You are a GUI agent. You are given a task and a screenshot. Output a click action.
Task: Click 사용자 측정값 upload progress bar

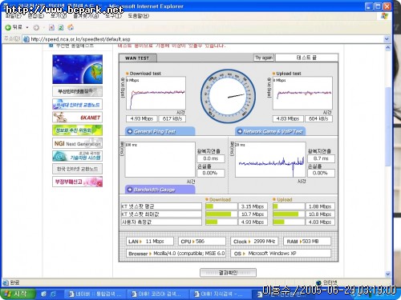(289, 222)
